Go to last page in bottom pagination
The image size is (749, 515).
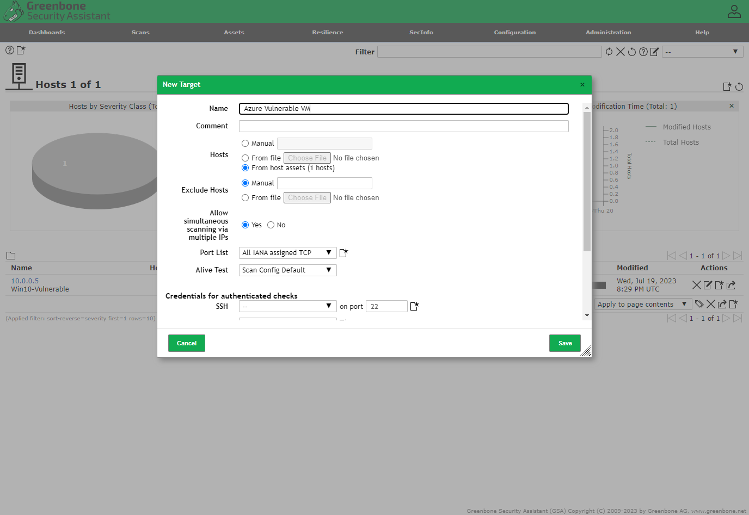coord(738,318)
